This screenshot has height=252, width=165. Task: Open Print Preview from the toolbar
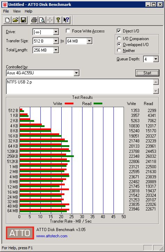pyautogui.click(x=42, y=20)
